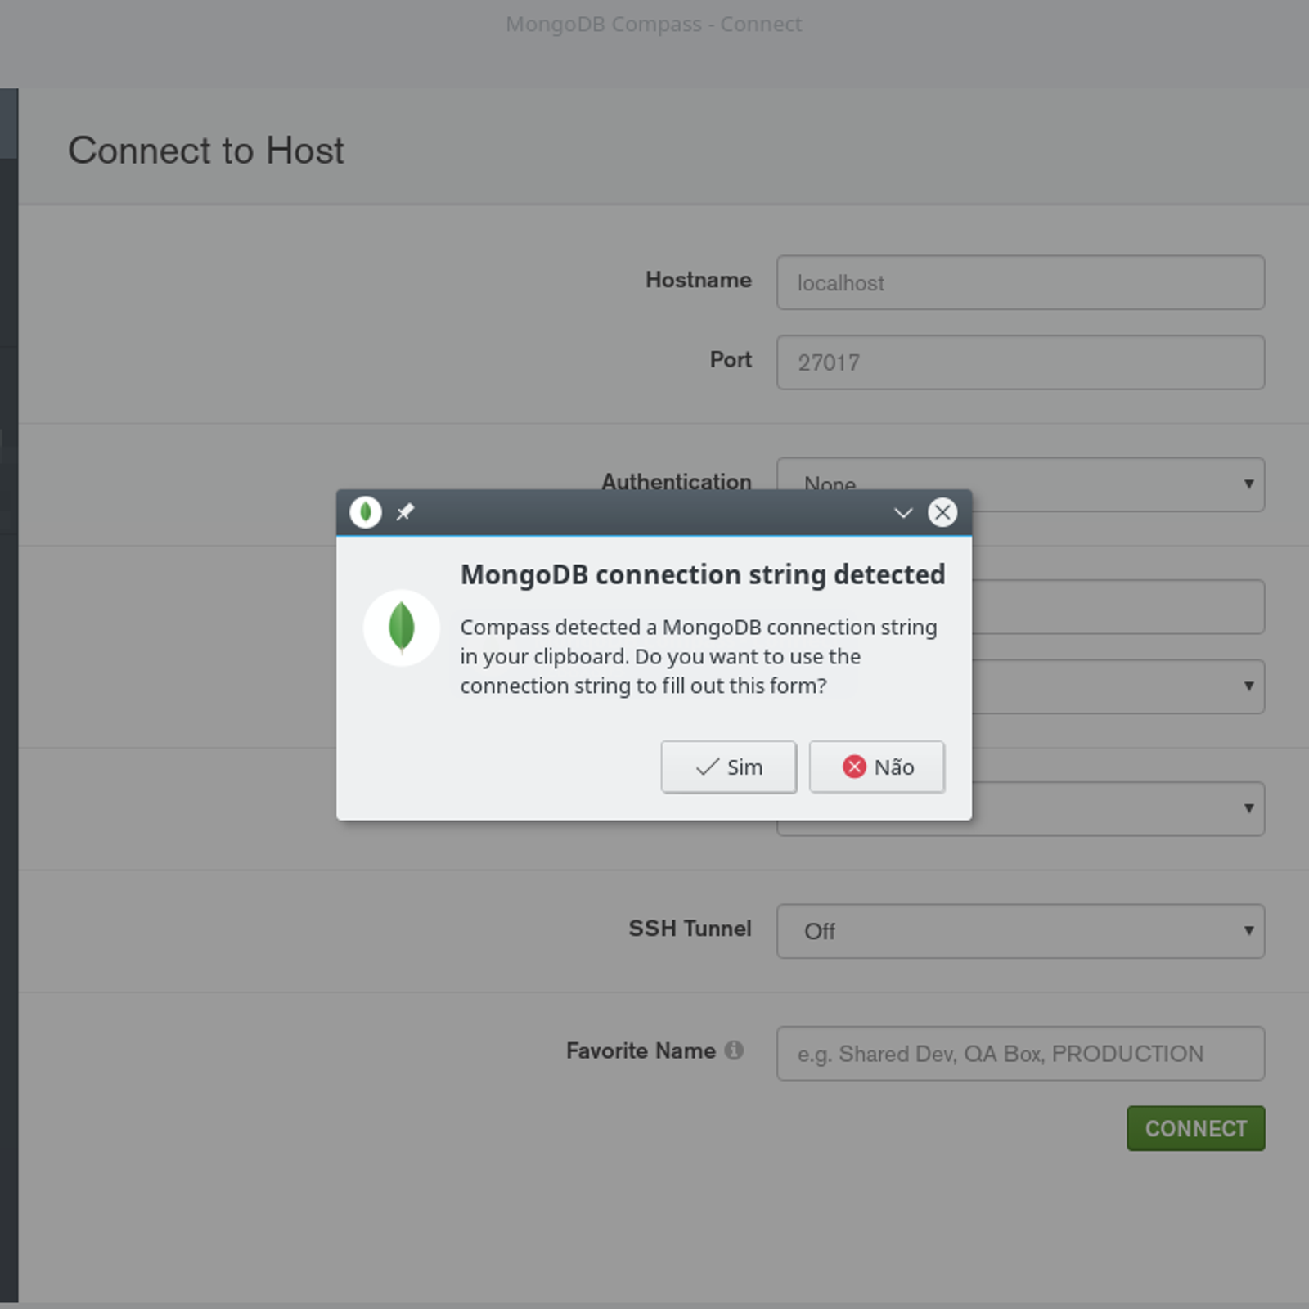The height and width of the screenshot is (1309, 1309).
Task: Click 'MongoDB connection string detected' heading
Action: pyautogui.click(x=703, y=574)
